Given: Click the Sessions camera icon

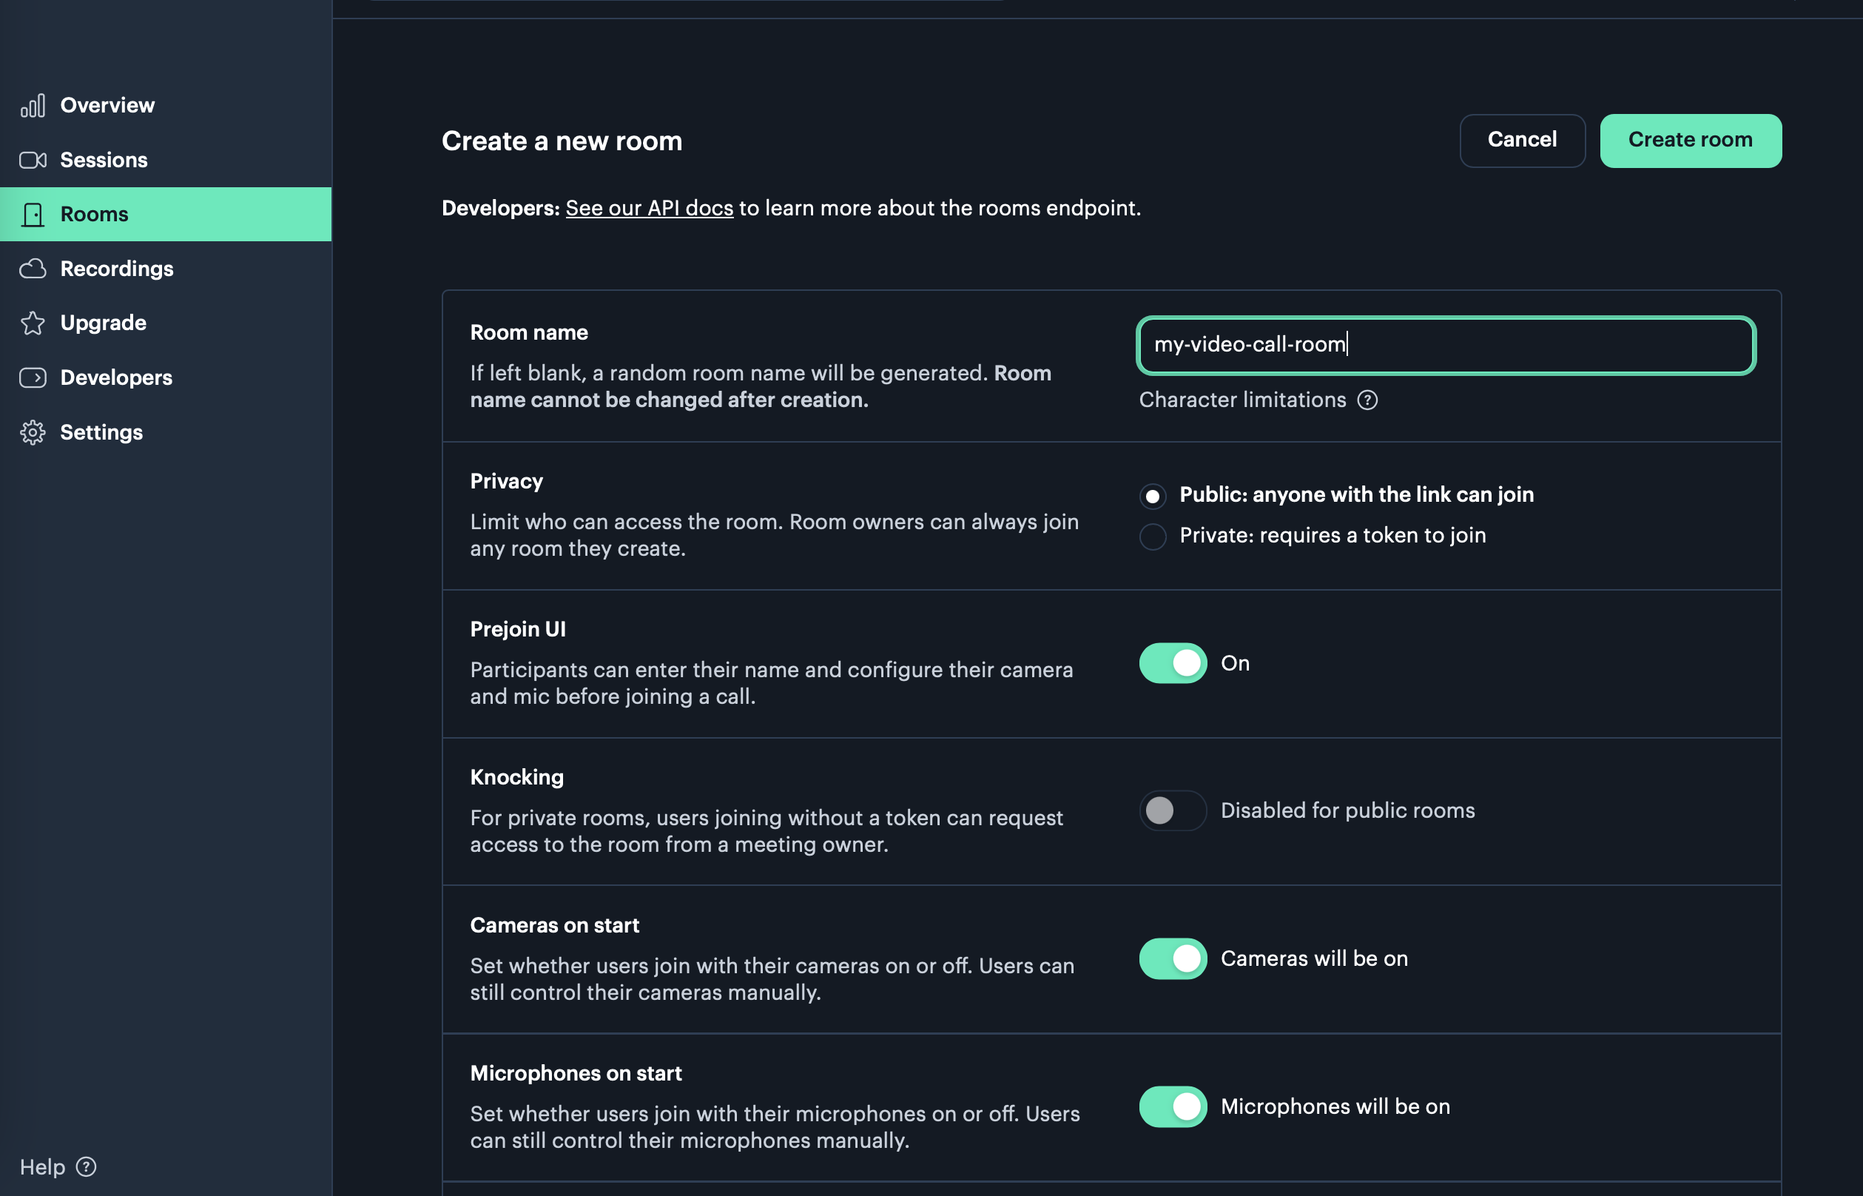Looking at the screenshot, I should tap(33, 159).
